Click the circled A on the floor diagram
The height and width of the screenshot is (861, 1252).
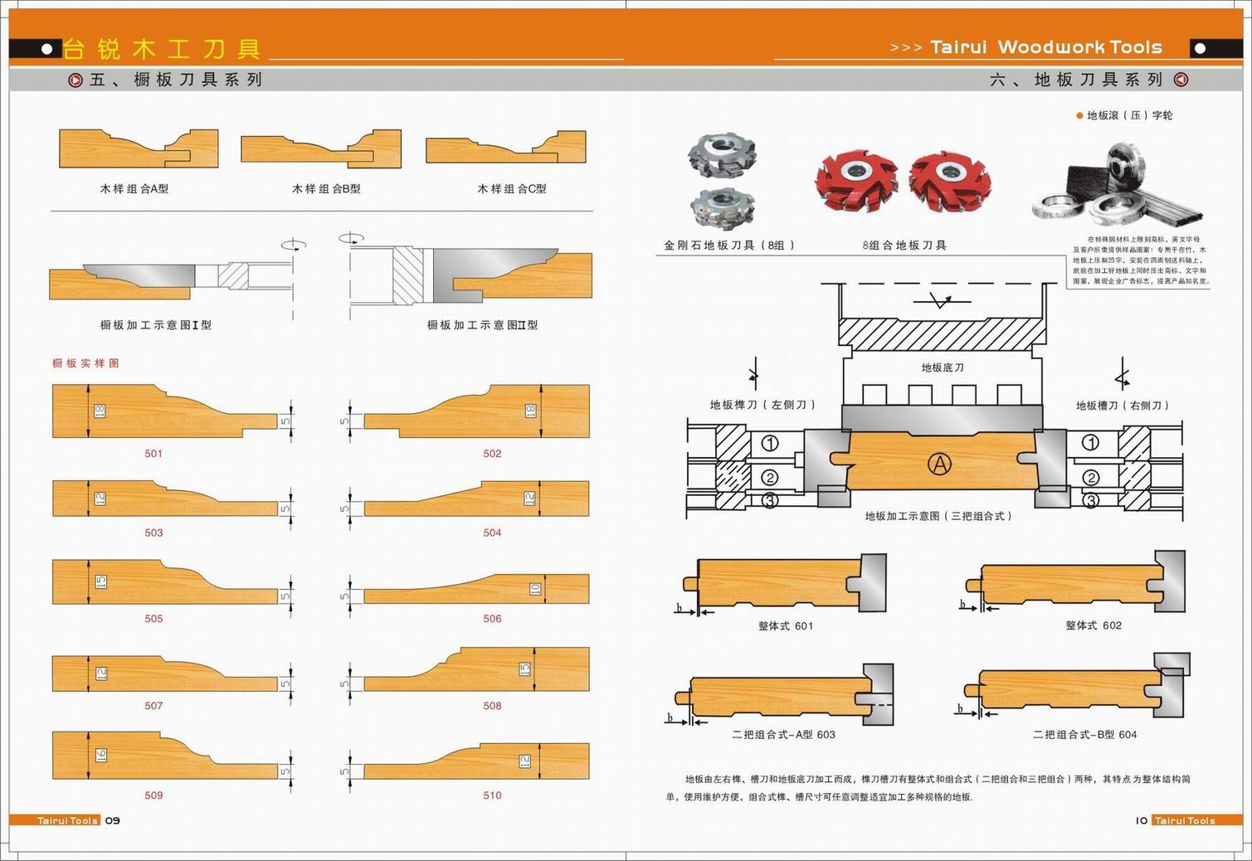(x=939, y=465)
